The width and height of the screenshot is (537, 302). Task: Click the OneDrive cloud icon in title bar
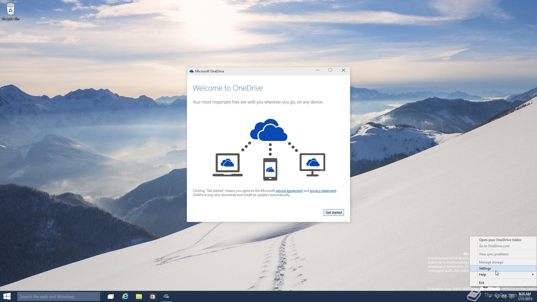pyautogui.click(x=192, y=71)
